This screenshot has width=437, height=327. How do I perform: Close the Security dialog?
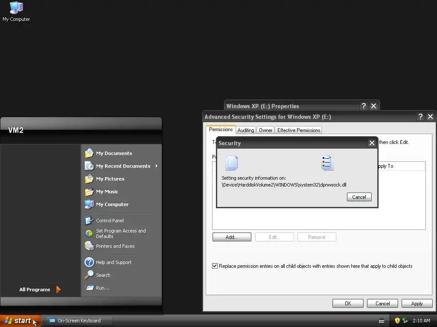[372, 143]
